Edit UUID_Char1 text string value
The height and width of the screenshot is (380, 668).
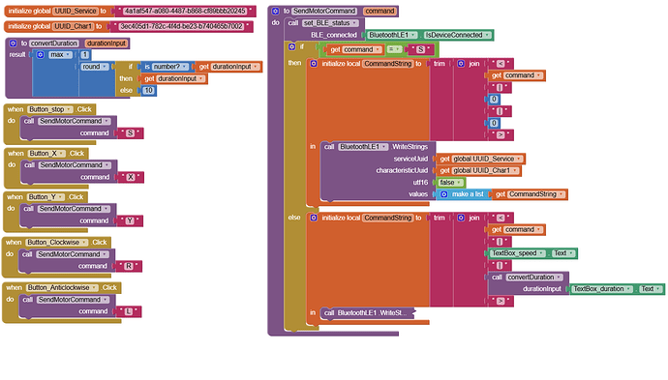(181, 26)
